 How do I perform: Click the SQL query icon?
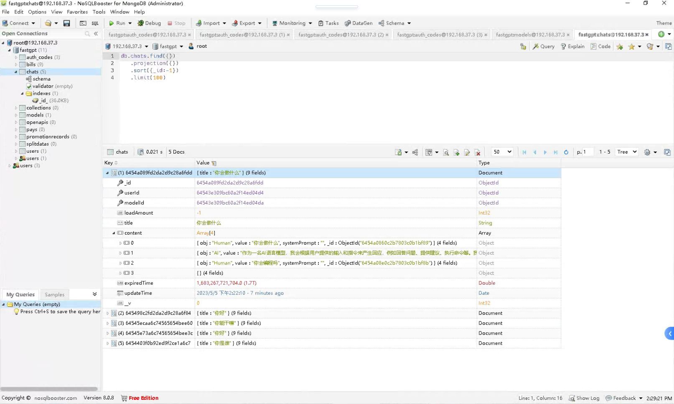(x=95, y=23)
